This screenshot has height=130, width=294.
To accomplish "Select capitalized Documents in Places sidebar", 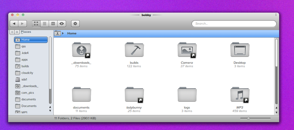I will [31, 106].
